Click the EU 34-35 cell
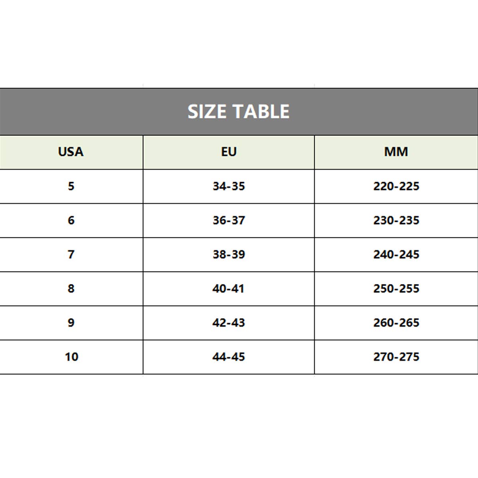Image resolution: width=478 pixels, height=478 pixels. 229,186
